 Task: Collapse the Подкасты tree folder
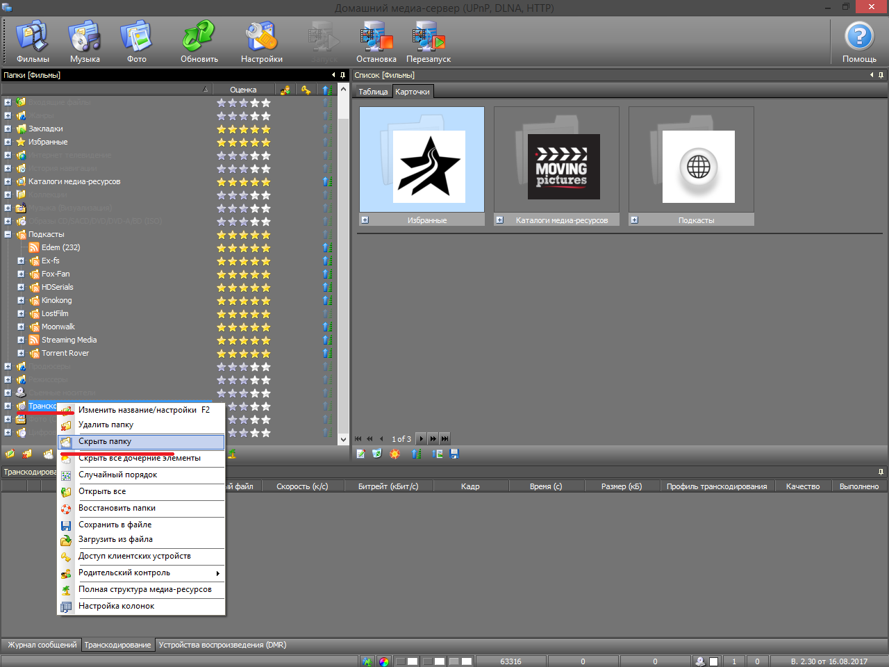[8, 235]
